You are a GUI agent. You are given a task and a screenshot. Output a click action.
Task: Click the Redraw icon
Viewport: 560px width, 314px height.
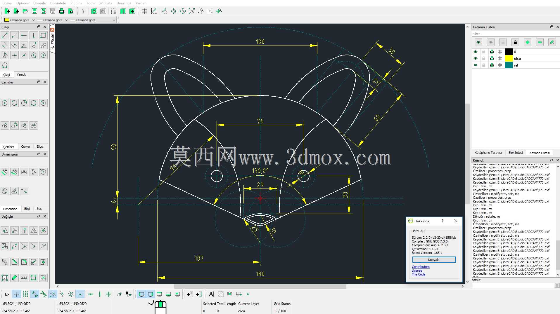coord(165,11)
